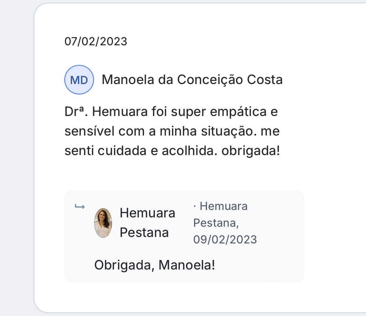Select the closing word "obrigada!" in the review
The width and height of the screenshot is (366, 316).
(251, 151)
